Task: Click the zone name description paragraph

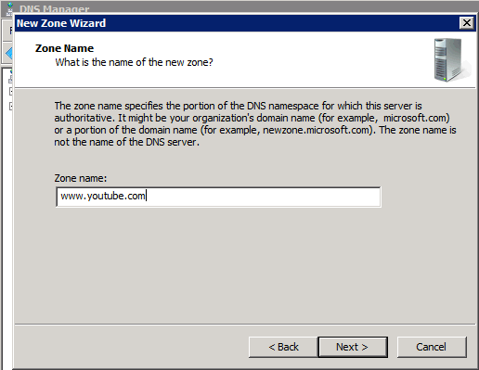Action: pyautogui.click(x=255, y=124)
